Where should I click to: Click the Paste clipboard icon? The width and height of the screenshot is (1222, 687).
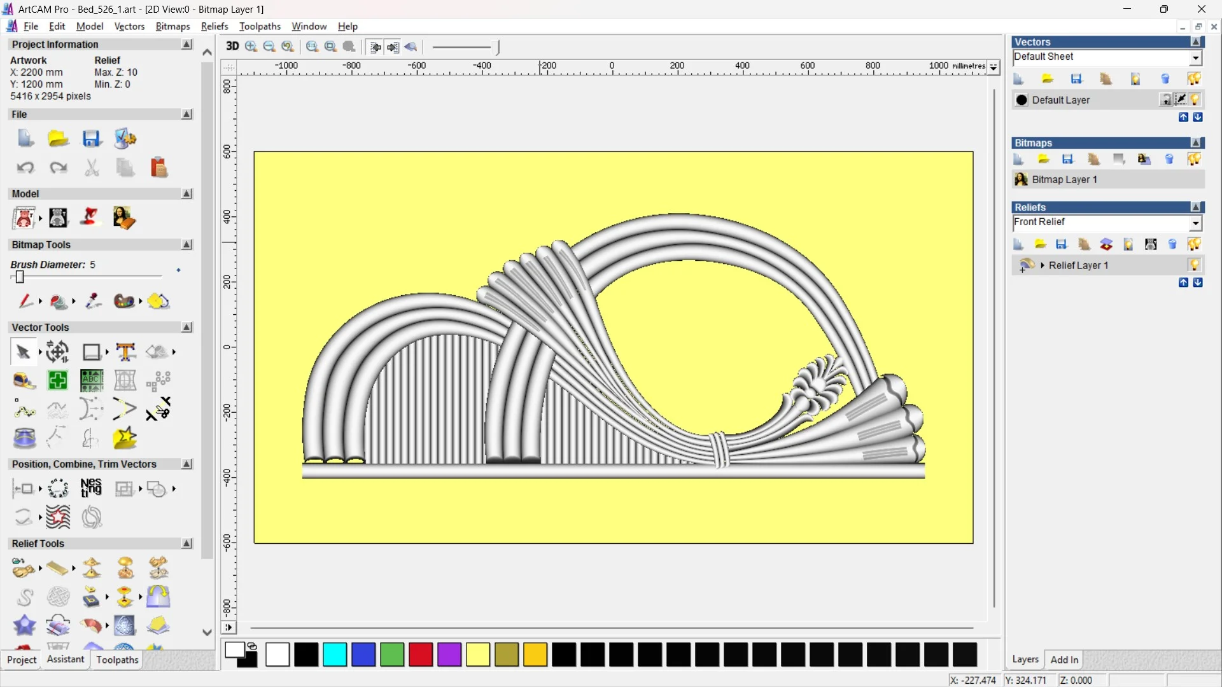coord(158,168)
